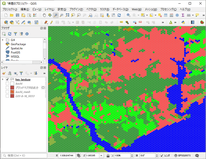Open the selection tool dropdown arrow
Screen dimensions: 206x159
(147, 15)
